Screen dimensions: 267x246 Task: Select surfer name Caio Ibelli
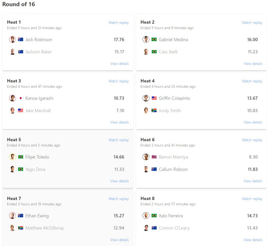coord(168,52)
